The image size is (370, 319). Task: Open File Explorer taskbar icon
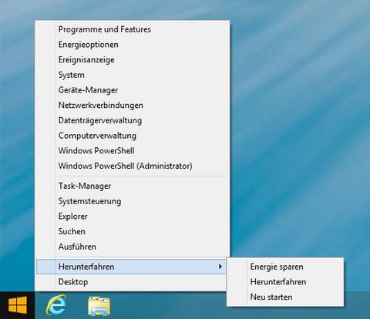click(99, 306)
